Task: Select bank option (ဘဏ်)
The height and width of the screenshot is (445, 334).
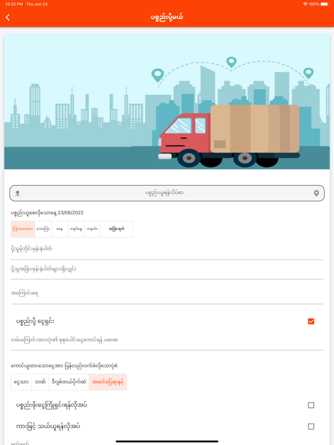Action: click(40, 382)
